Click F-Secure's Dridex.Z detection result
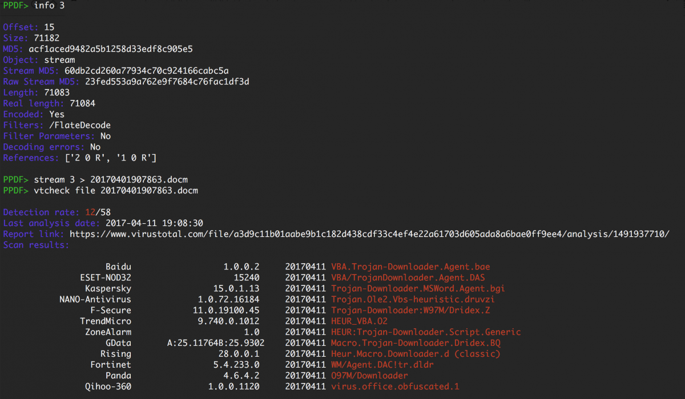The width and height of the screenshot is (685, 399). [x=410, y=310]
